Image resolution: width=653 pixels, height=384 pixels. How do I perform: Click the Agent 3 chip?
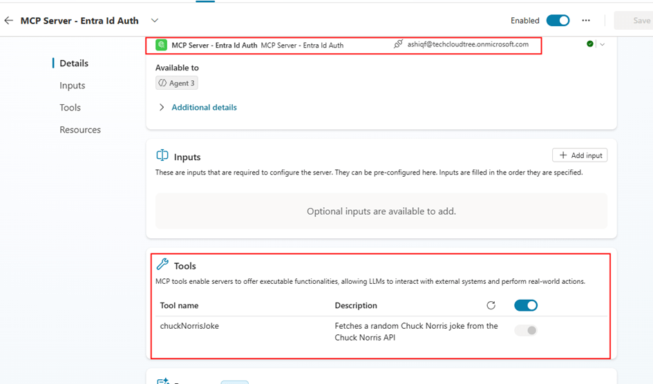coord(177,83)
